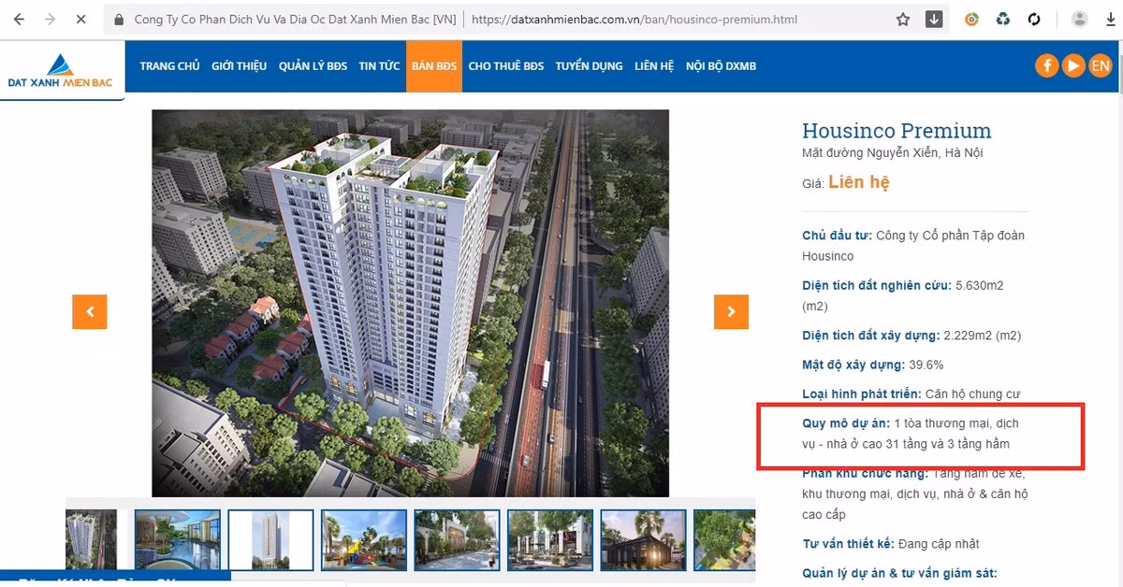Open the YouTube channel icon
The image size is (1123, 587).
click(x=1073, y=65)
